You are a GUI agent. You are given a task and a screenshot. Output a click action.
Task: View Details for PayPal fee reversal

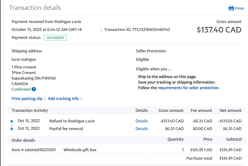(142, 129)
